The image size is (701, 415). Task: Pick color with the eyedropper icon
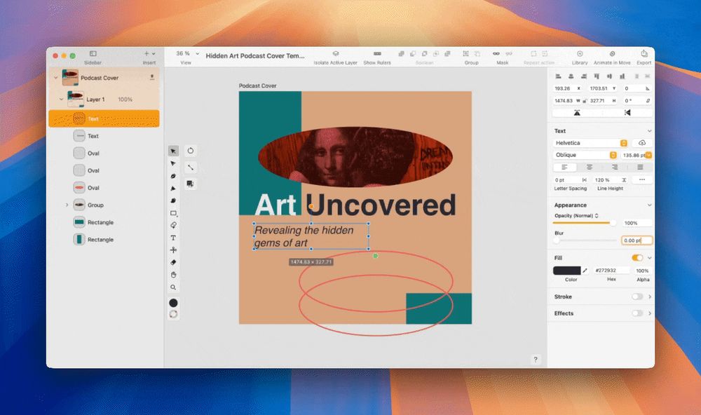pyautogui.click(x=585, y=270)
